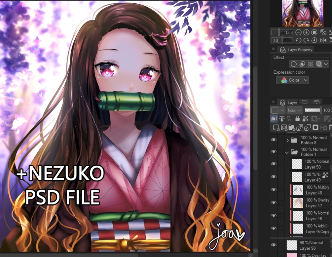Hide Folder 1 with its eye icon
Screen dimensions: 332x257
pos(274,151)
